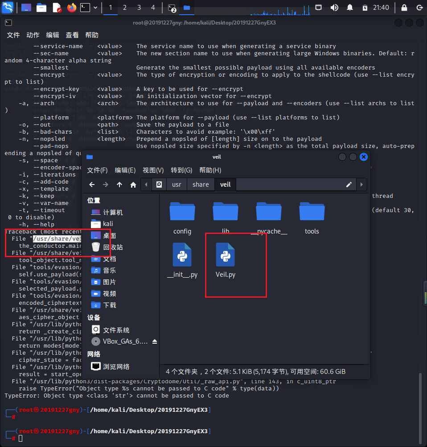Switch to workspace 2
The width and height of the screenshot is (427, 447).
124,8
